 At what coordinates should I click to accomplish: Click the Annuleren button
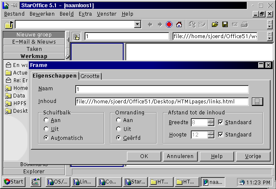coord(180,156)
